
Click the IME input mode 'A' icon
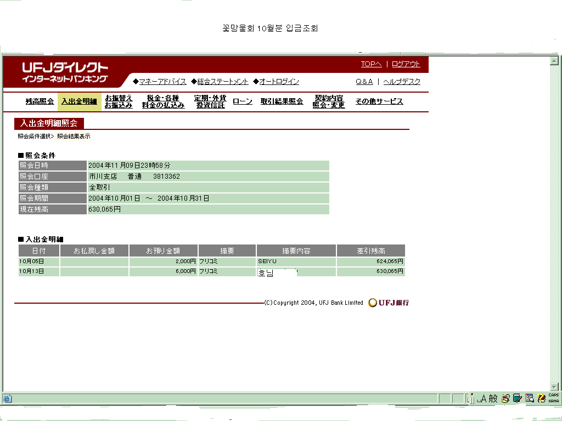[x=484, y=399]
